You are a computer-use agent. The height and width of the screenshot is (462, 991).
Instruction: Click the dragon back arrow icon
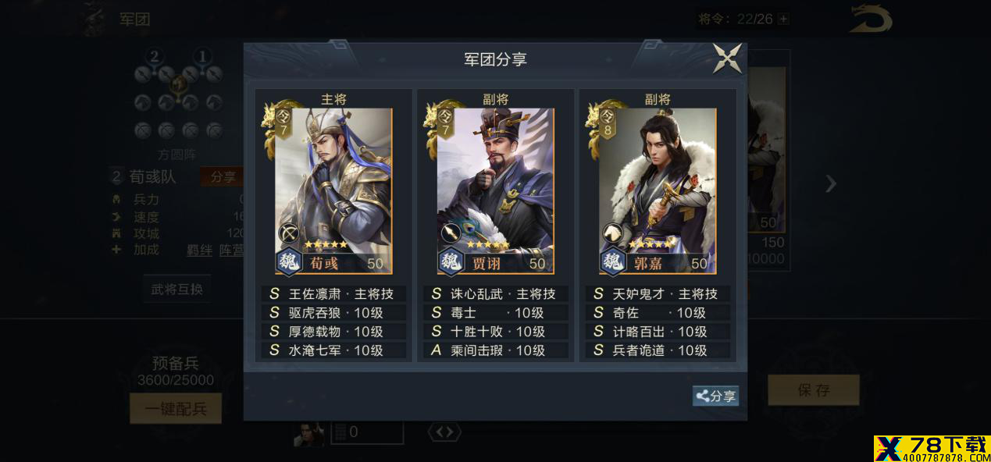(871, 20)
